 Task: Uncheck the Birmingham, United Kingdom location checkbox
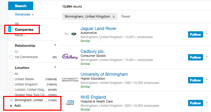[x=11, y=100]
